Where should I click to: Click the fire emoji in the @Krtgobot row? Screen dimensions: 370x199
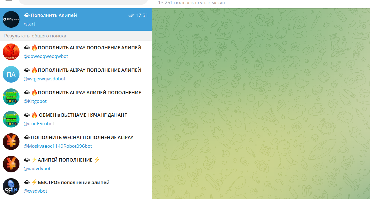(x=34, y=93)
